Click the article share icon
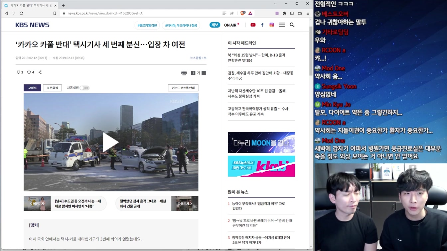The width and height of the screenshot is (447, 251). pyautogui.click(x=40, y=72)
